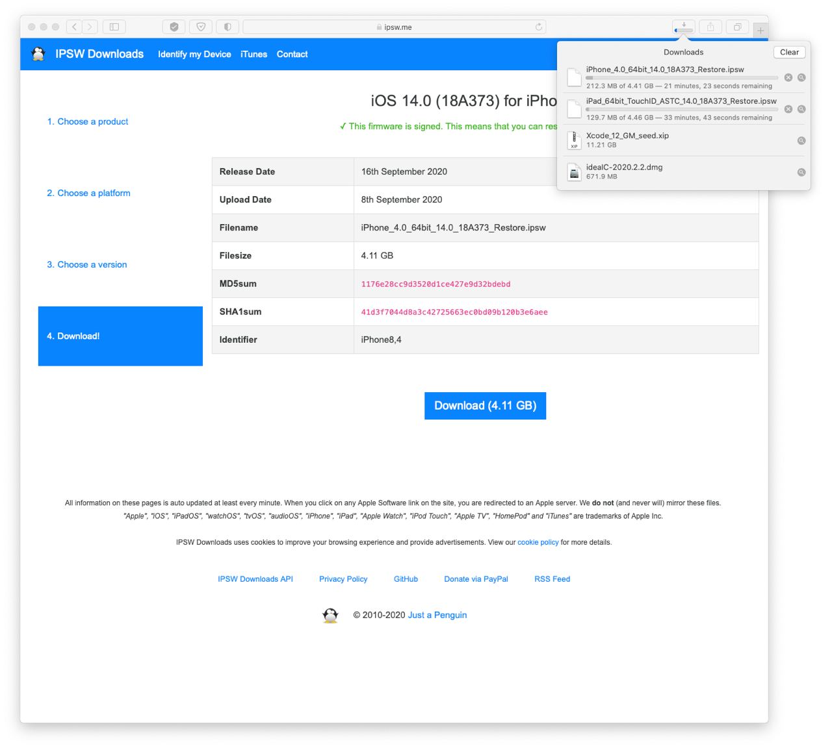Reload the page with the refresh icon

tap(538, 27)
